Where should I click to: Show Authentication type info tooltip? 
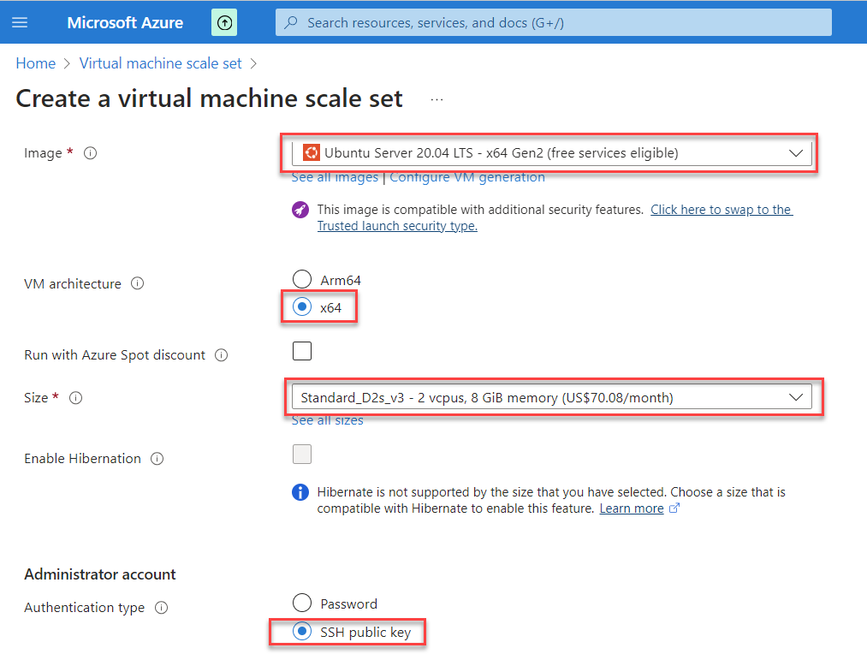160,608
